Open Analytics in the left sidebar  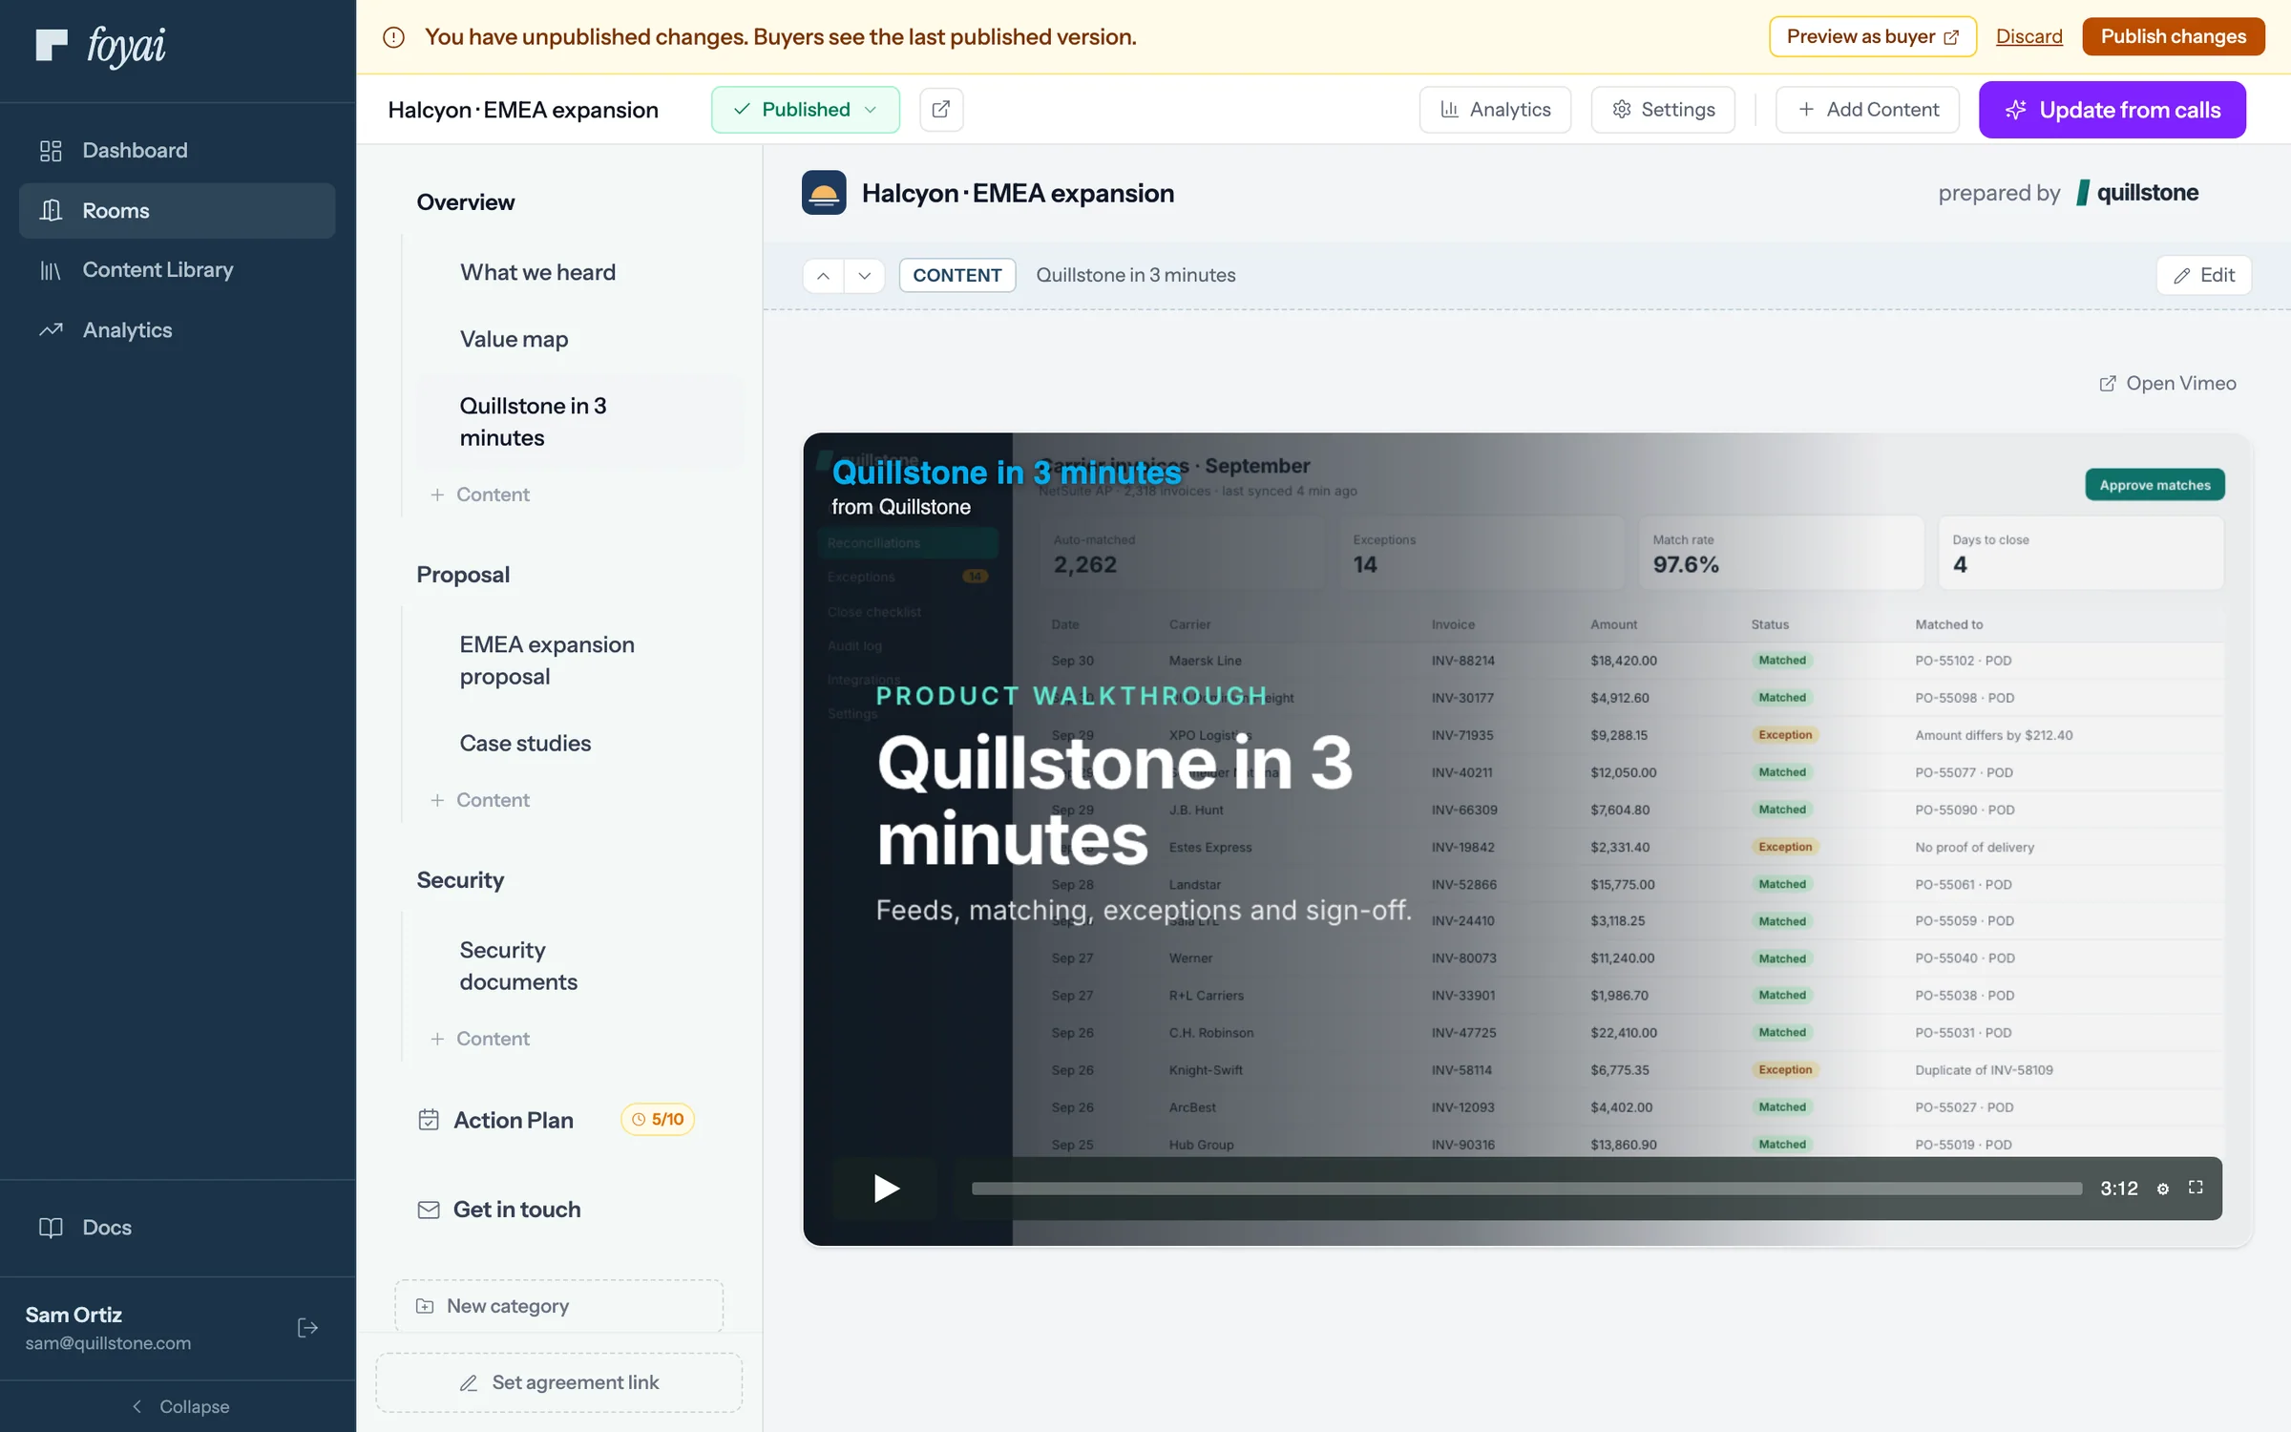[x=177, y=329]
